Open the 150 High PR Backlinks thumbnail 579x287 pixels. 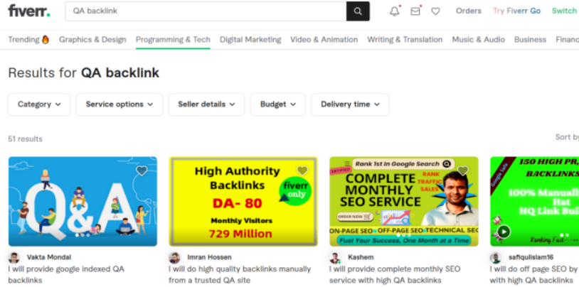tap(534, 202)
